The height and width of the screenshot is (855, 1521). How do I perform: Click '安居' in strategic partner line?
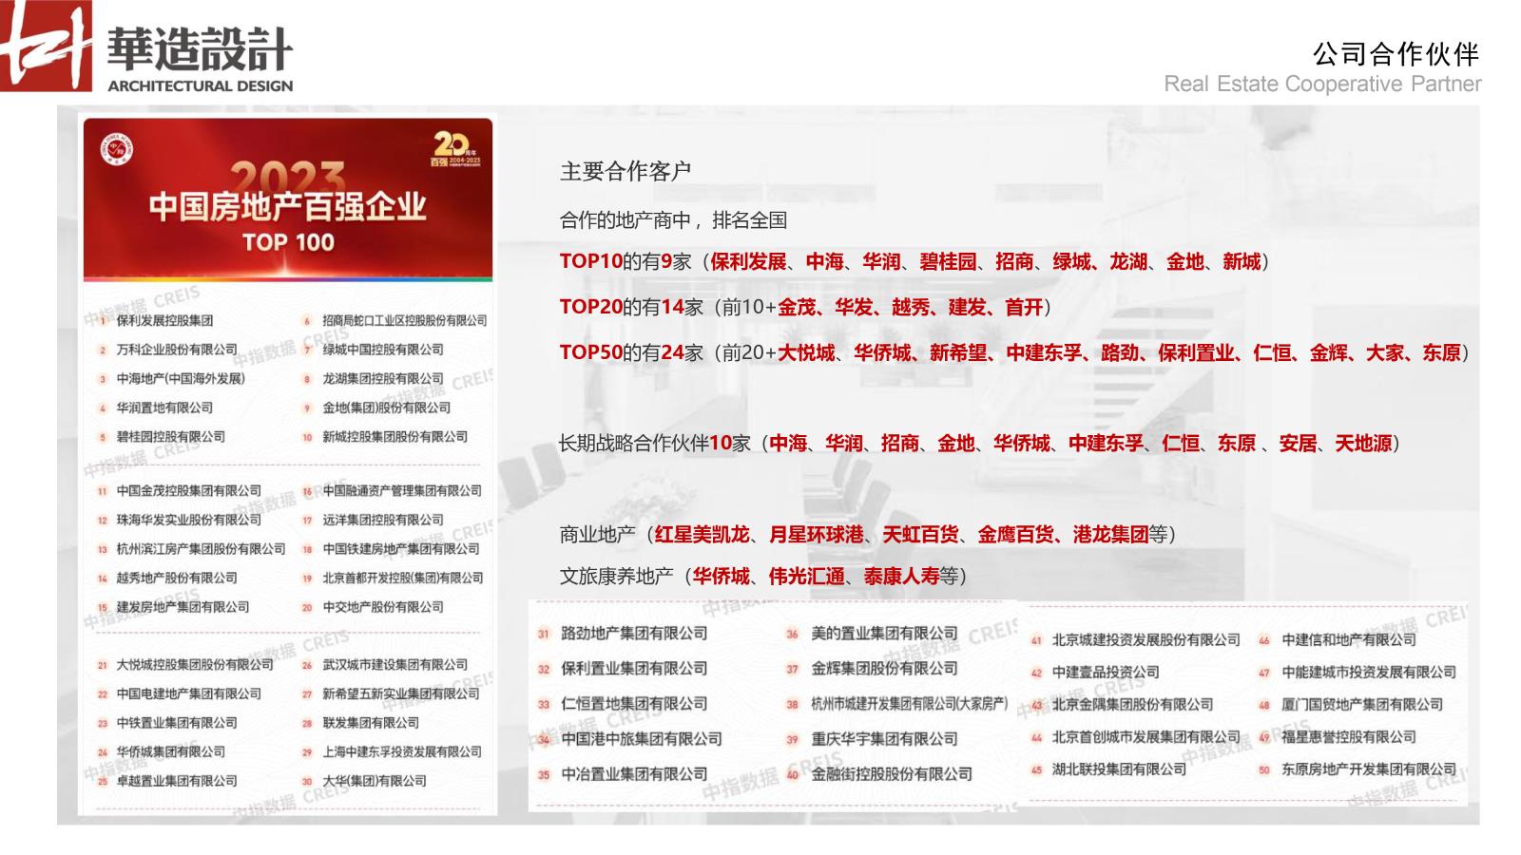click(1298, 443)
